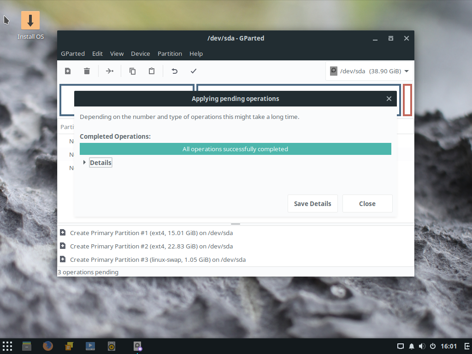Image resolution: width=472 pixels, height=354 pixels.
Task: Click the icon beside Partition #1 operation
Action: coord(63,232)
